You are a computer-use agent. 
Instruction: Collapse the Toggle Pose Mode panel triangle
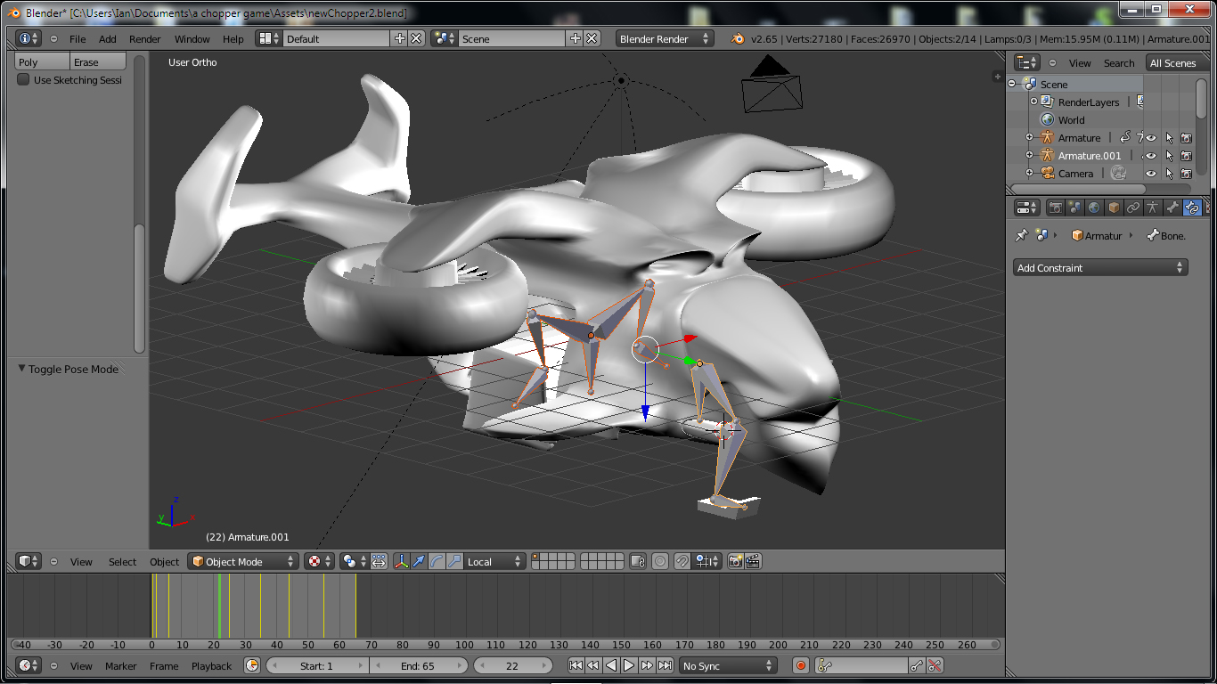click(x=22, y=368)
